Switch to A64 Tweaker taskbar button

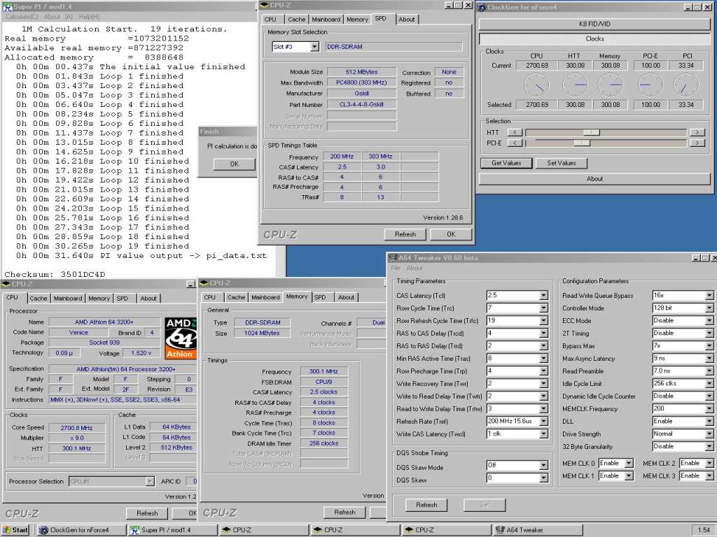(538, 530)
